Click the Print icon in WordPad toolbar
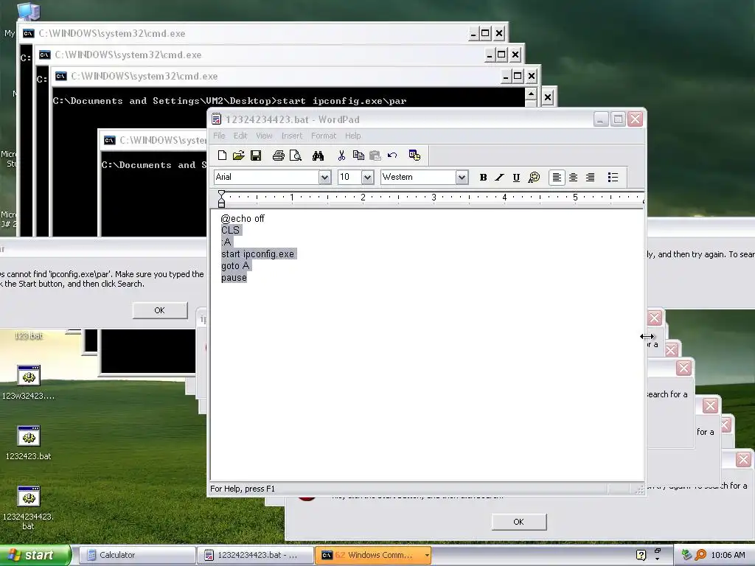Image resolution: width=755 pixels, height=566 pixels. (278, 156)
